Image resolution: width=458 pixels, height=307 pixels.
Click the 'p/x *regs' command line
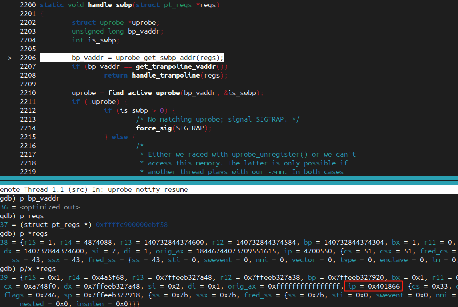click(38, 269)
